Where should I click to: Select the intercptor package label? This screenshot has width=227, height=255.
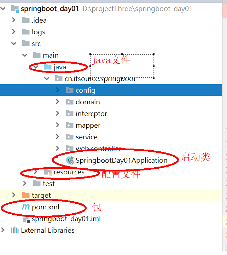coord(91,114)
